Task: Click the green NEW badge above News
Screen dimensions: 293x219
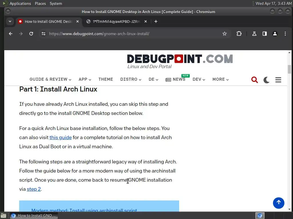Action: [185, 76]
